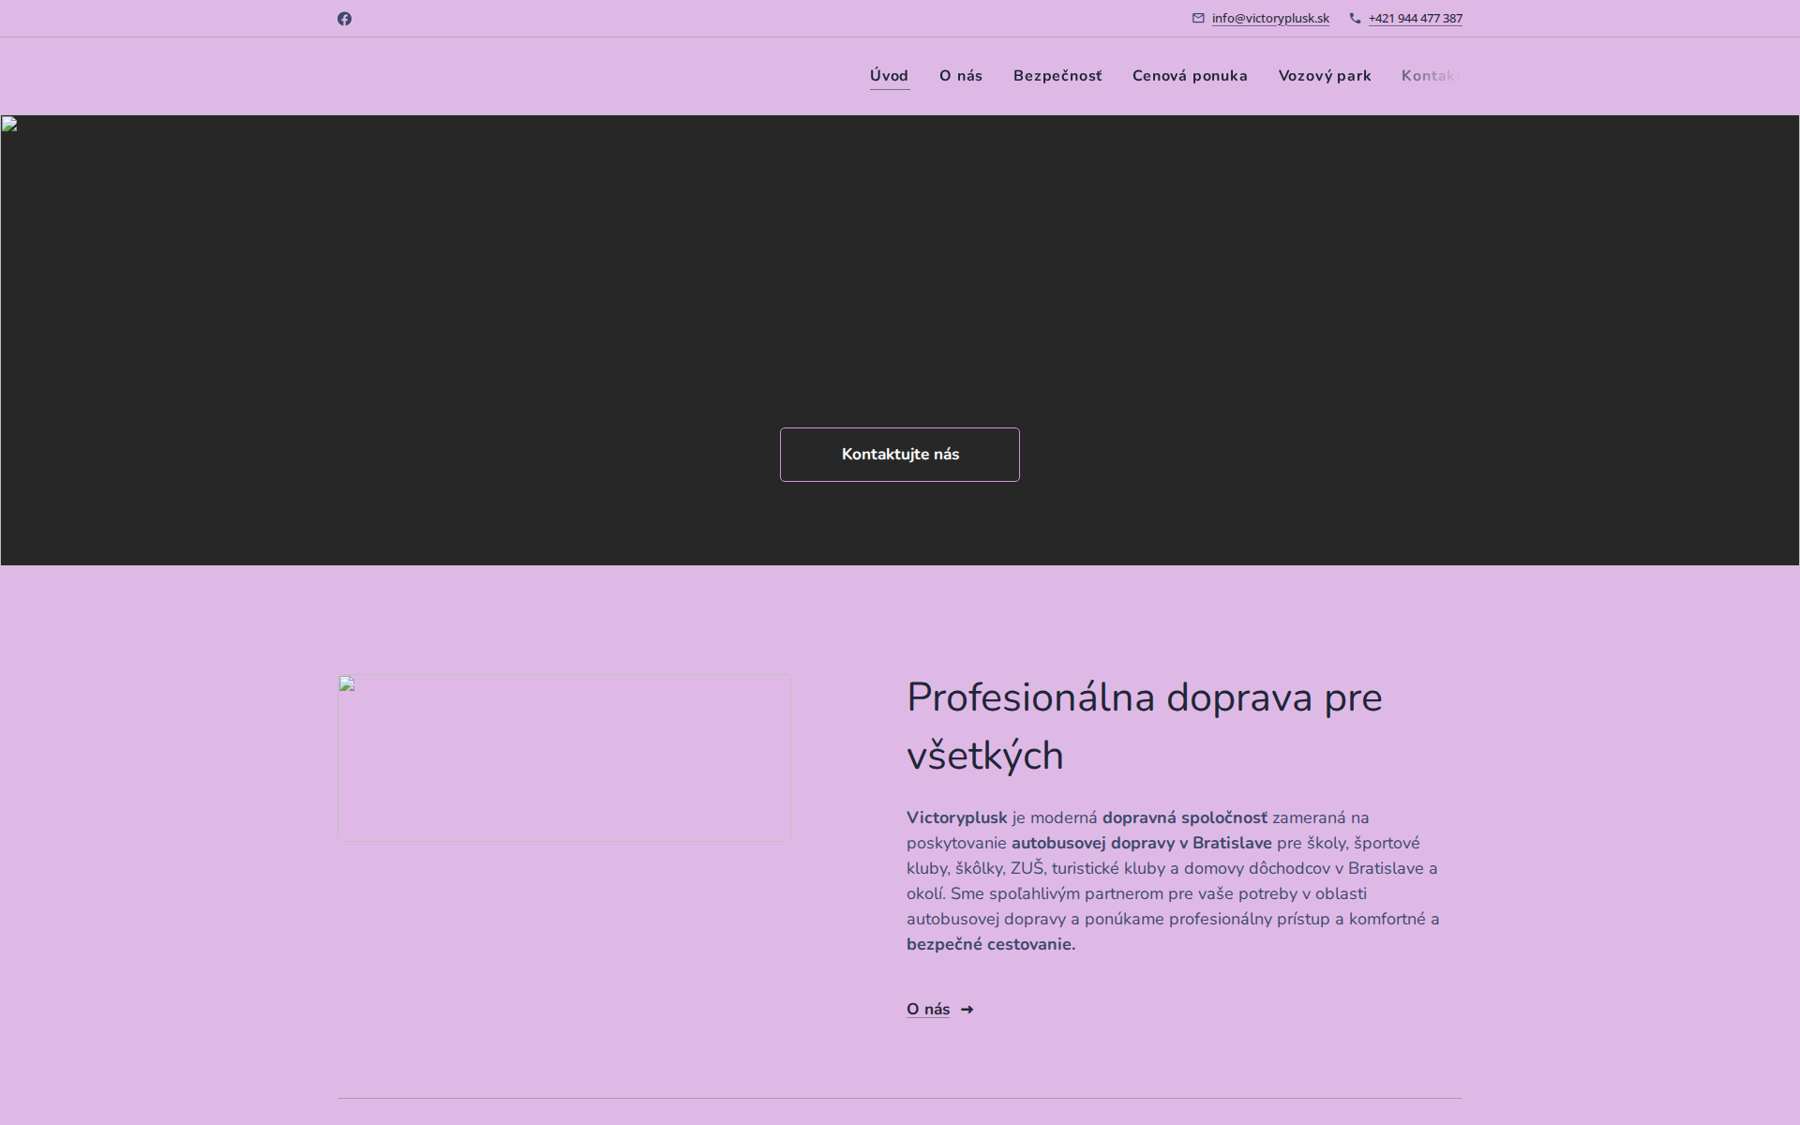
Task: Click broken image icon in dark hero
Action: (x=9, y=125)
